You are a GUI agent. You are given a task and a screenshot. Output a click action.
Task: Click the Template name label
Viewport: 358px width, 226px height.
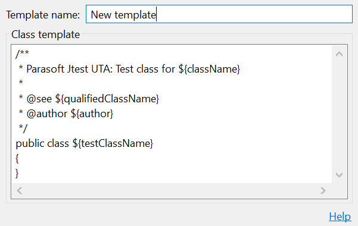43,15
